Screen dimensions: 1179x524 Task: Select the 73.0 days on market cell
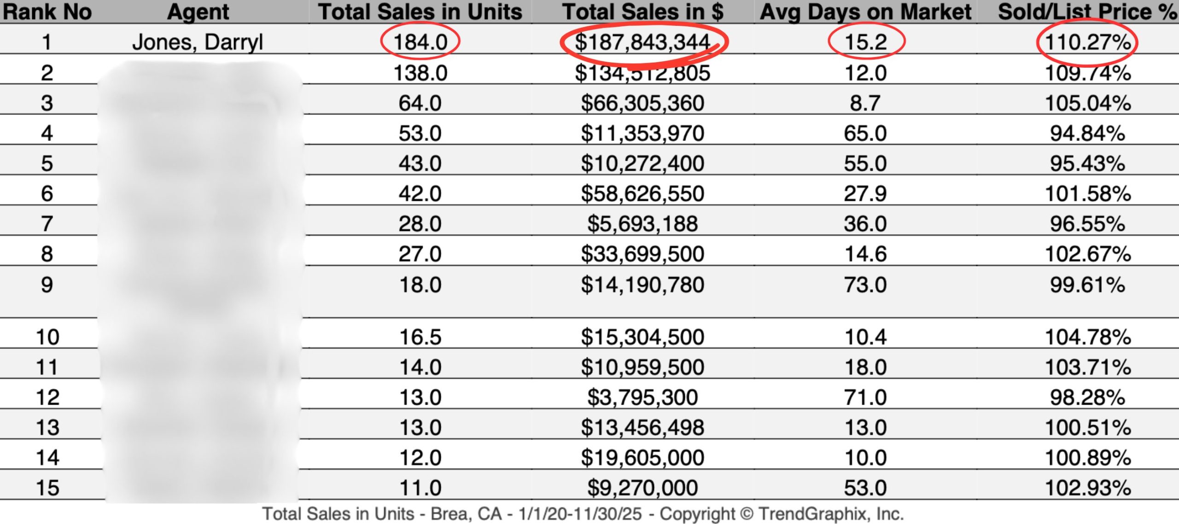(x=865, y=285)
